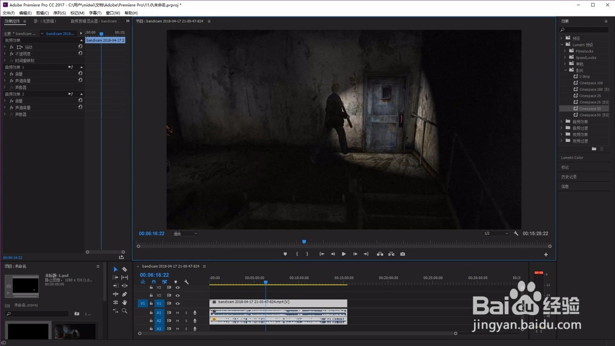The image size is (615, 346).
Task: Select the Zoom magnifier tool
Action: (125, 311)
